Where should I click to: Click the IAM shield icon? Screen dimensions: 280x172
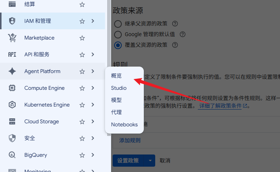[12, 21]
